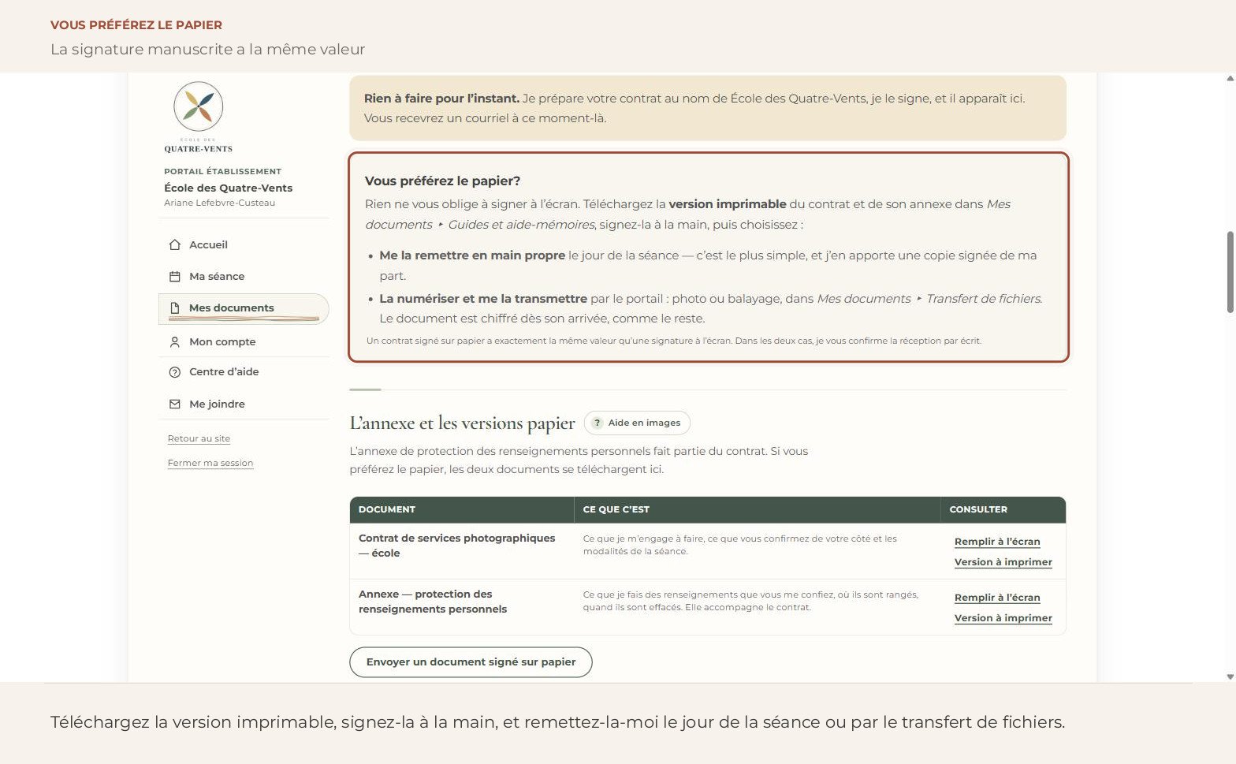Go to the Accueil page
The height and width of the screenshot is (764, 1236).
point(244,245)
